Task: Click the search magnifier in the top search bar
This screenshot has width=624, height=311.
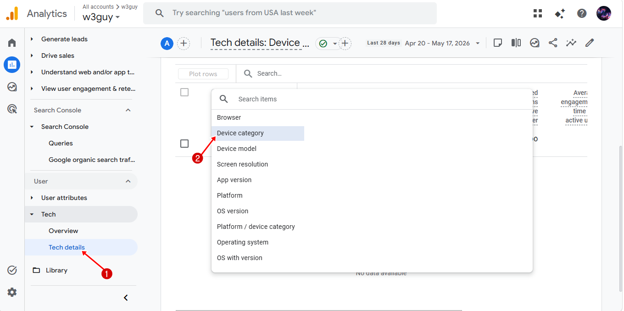Action: click(x=160, y=13)
